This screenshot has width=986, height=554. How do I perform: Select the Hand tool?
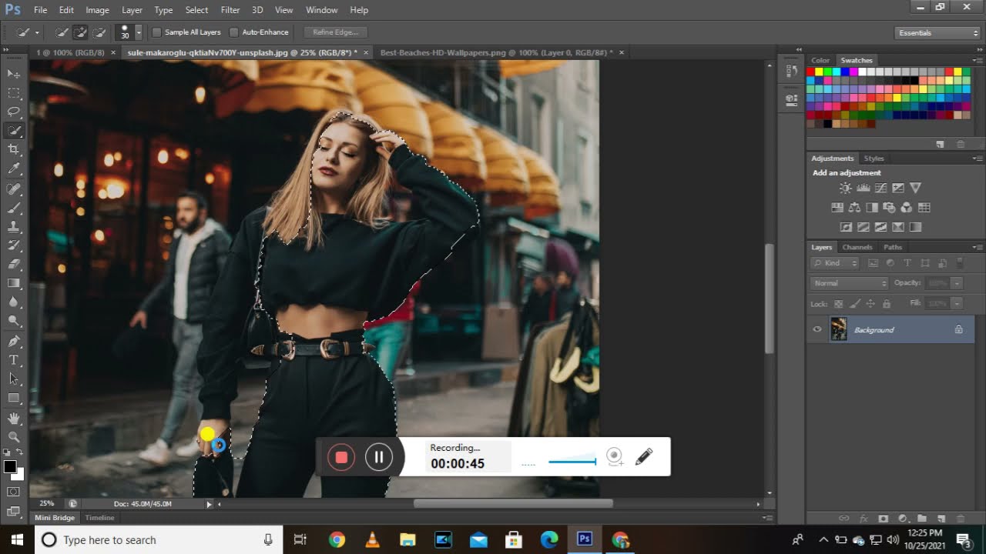point(14,418)
